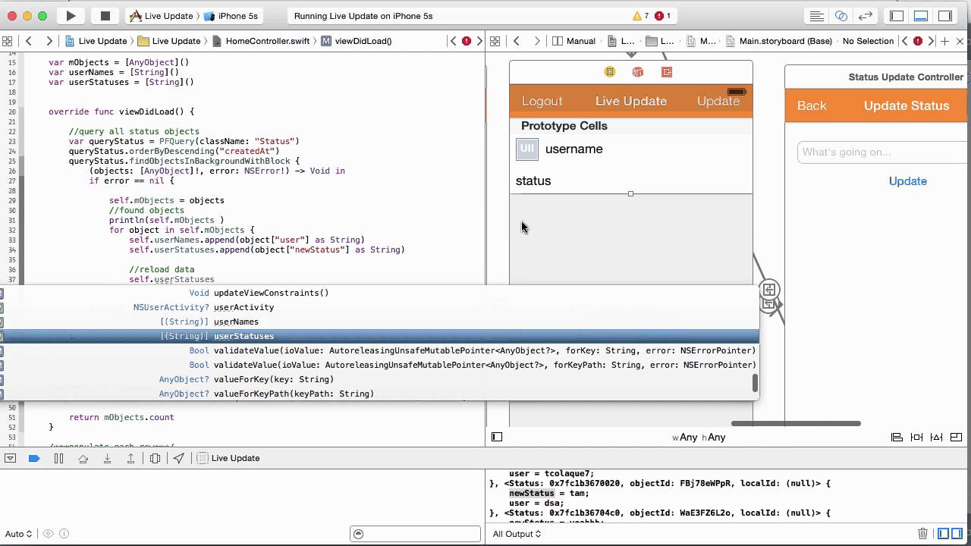Clear console with the trash icon
This screenshot has width=971, height=546.
pos(922,534)
